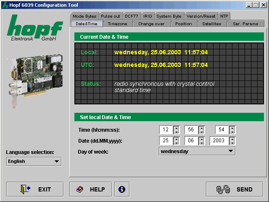Image resolution: width=269 pixels, height=202 pixels.
Task: Click the seconds field showing 54
Action: [x=222, y=130]
